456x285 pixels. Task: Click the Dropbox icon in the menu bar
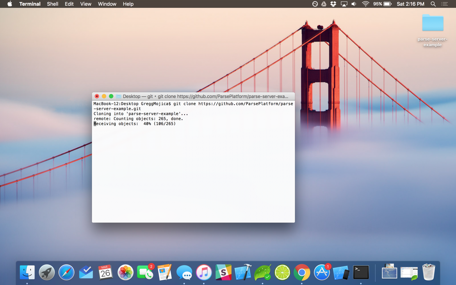[333, 4]
